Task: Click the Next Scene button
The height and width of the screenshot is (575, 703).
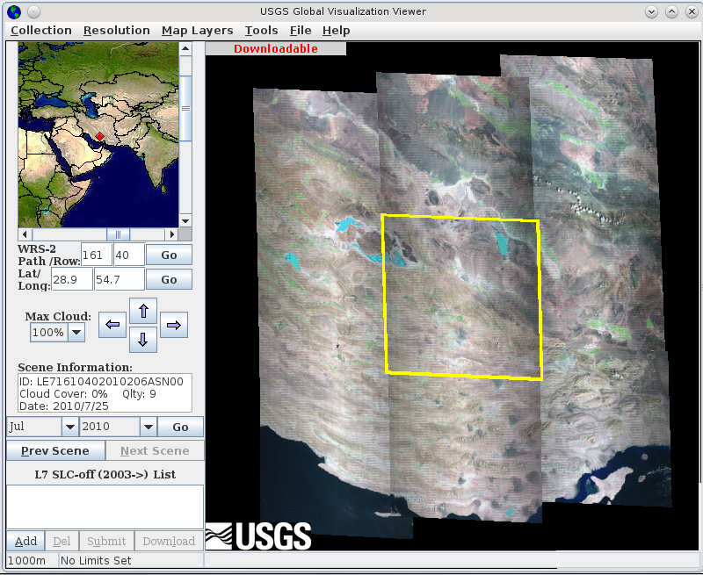Action: click(155, 450)
